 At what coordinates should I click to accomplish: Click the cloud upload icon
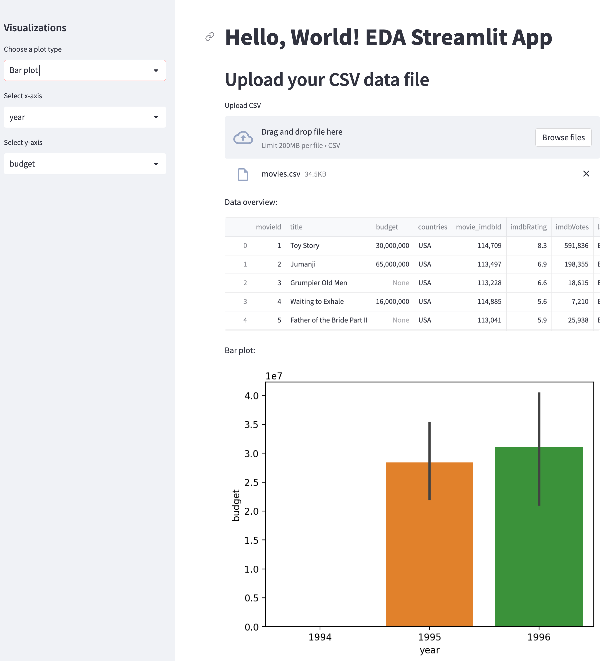pos(243,138)
